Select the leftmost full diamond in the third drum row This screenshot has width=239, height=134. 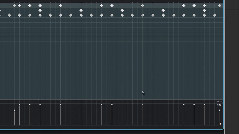point(9,15)
